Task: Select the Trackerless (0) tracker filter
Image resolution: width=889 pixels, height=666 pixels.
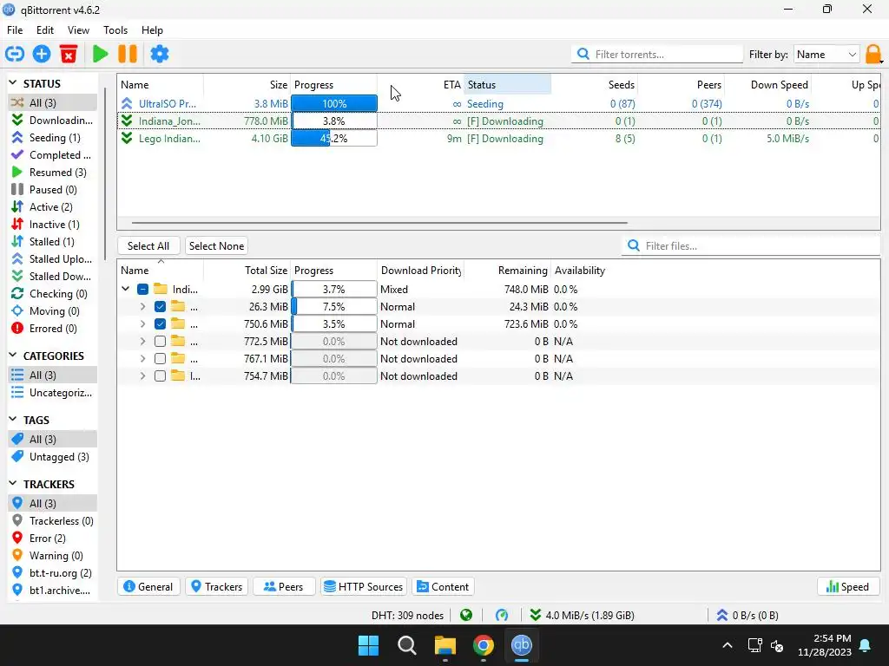Action: pos(53,521)
